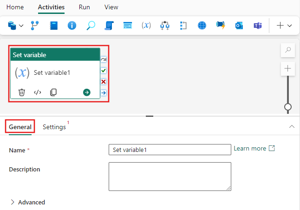
Task: Open the Learn more link
Action: coord(254,148)
